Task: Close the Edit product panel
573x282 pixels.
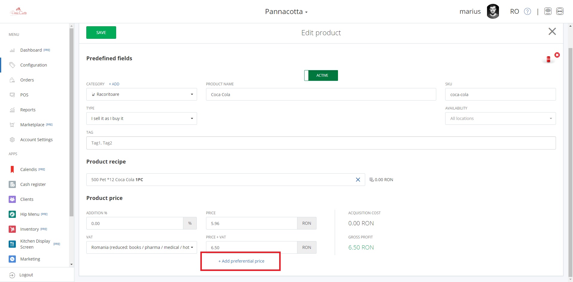Action: (552, 31)
